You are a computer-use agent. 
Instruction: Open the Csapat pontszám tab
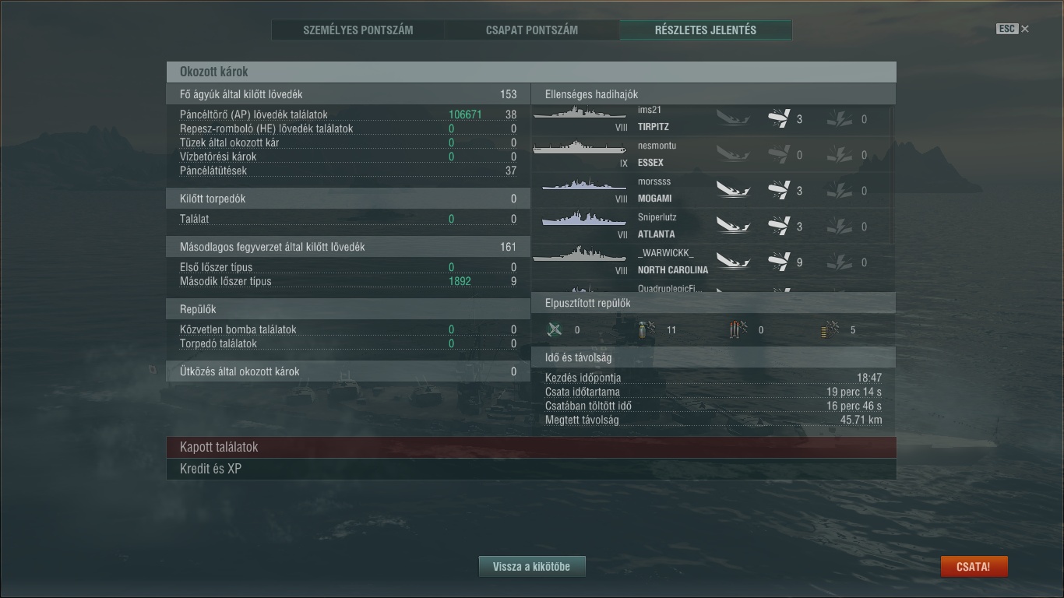coord(532,30)
